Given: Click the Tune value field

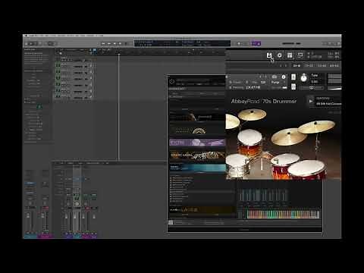Looking at the screenshot, I should [x=314, y=82].
